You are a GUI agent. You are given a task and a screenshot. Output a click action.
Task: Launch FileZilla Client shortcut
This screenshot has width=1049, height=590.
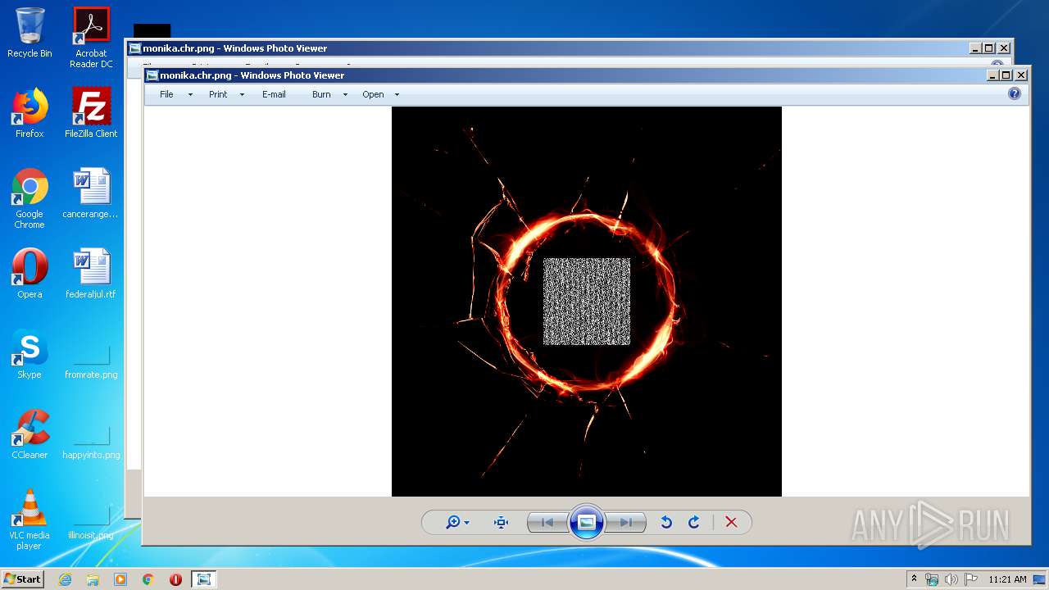91,113
